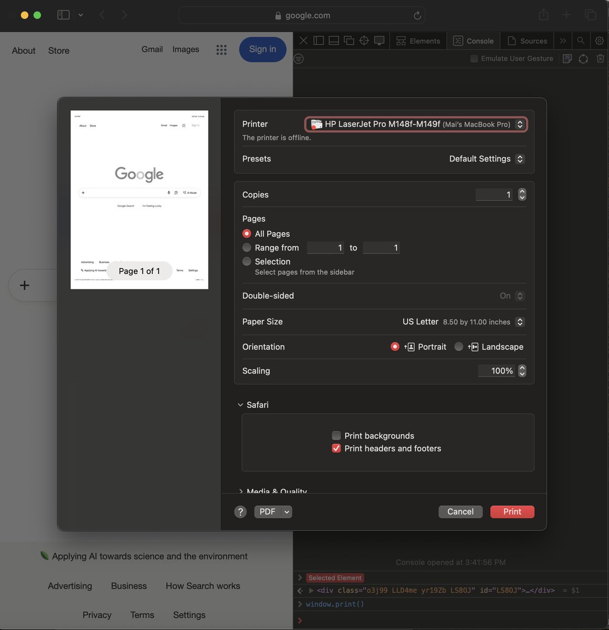
Task: Click the previous-result arrow in console
Action: tap(300, 591)
